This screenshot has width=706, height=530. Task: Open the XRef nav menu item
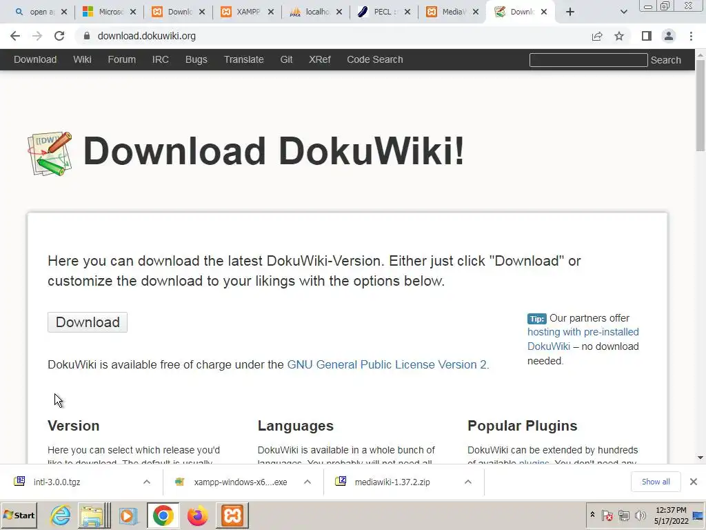click(320, 59)
